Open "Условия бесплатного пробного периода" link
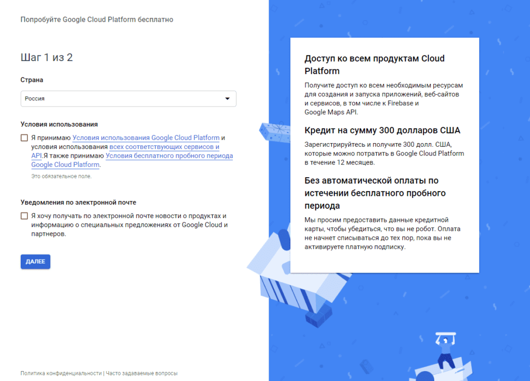This screenshot has height=381, width=530. (169, 156)
